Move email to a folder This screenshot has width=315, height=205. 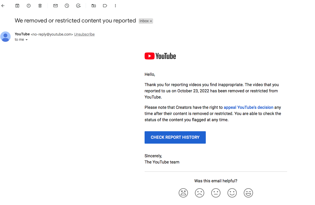(94, 6)
